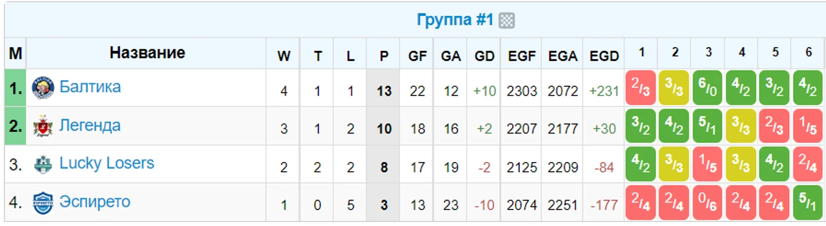Open Эспирето's green 5/1 match in round 6
Screen dimensions: 826x226
(x=808, y=203)
